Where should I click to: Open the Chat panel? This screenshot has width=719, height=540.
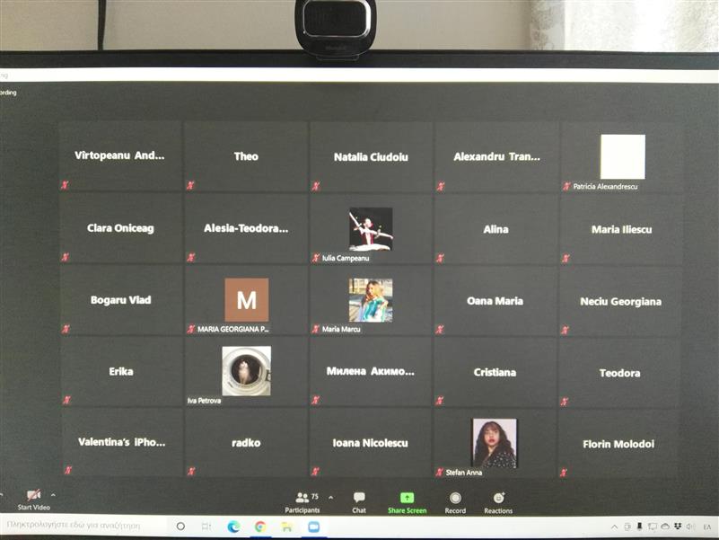coord(359,503)
